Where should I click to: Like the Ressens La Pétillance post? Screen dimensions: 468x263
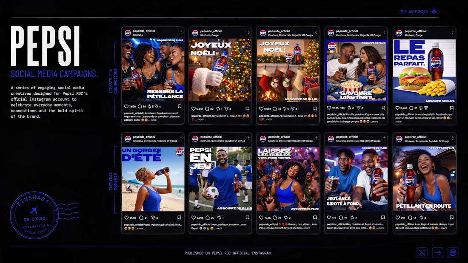[126, 107]
